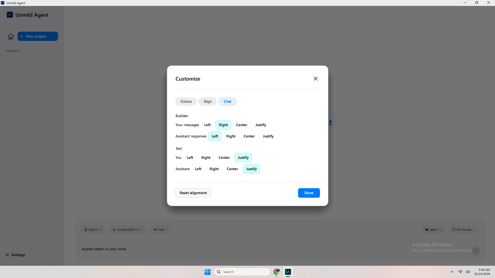Open the Attach dropdown
Image resolution: width=495 pixels, height=278 pixels.
point(93,230)
